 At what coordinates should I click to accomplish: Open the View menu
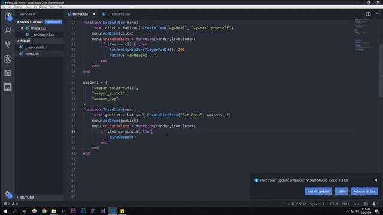point(29,7)
